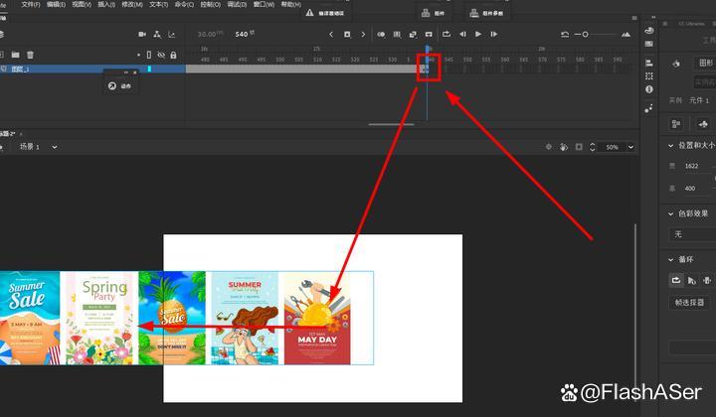Image resolution: width=716 pixels, height=417 pixels.
Task: Open the 组件参数 component parameters panel
Action: (x=486, y=13)
